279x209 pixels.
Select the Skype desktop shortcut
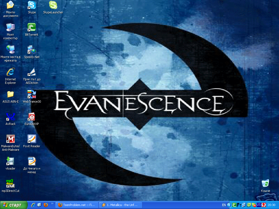[32, 7]
